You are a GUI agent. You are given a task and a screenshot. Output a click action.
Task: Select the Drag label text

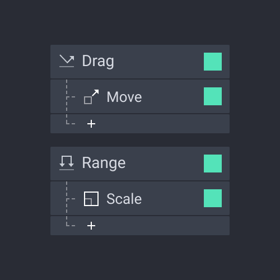pos(98,62)
